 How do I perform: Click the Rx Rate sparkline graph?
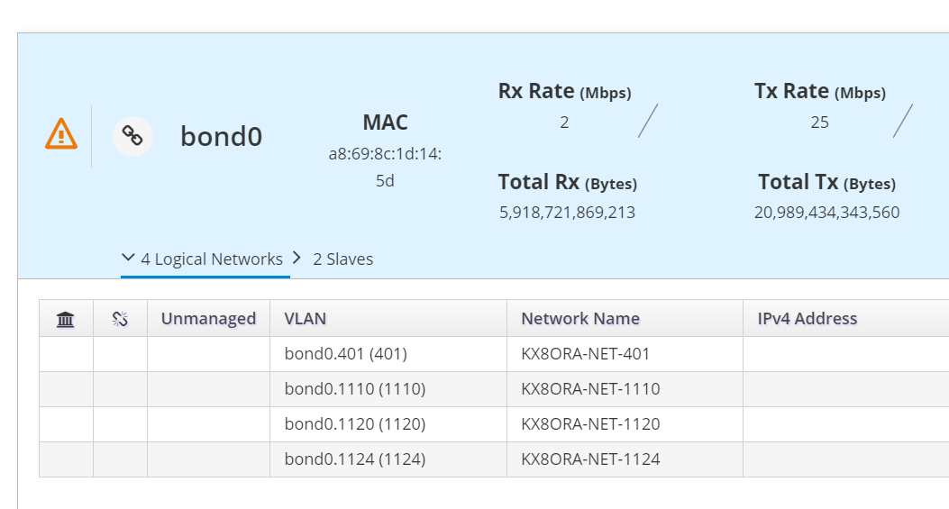pos(647,121)
